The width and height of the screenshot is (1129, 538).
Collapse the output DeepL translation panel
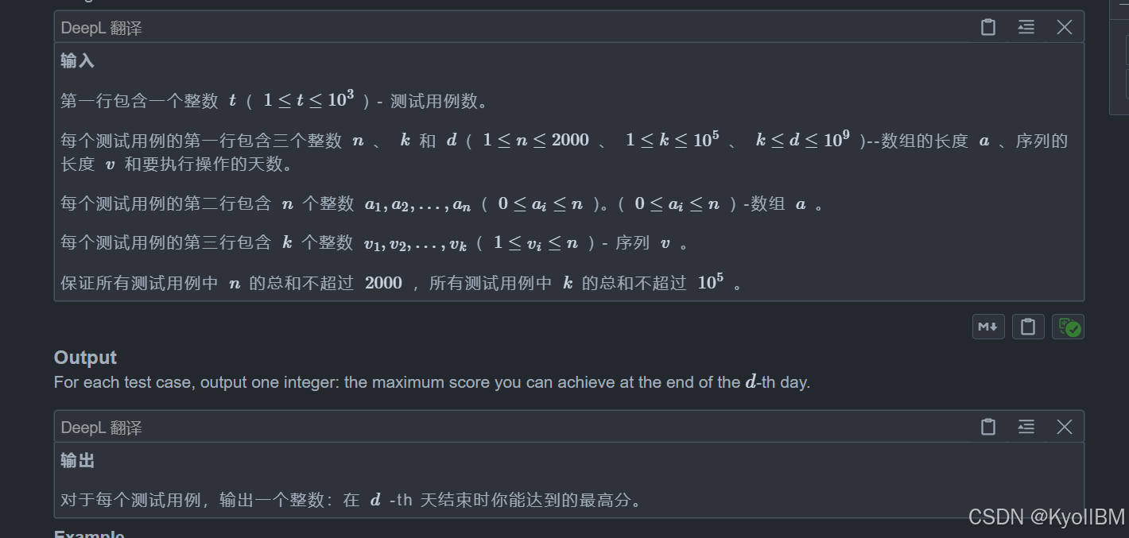point(1026,428)
